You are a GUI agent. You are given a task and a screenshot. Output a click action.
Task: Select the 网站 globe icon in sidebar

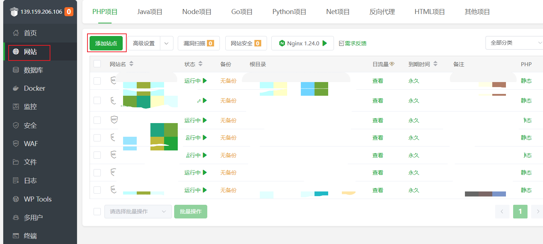point(16,52)
